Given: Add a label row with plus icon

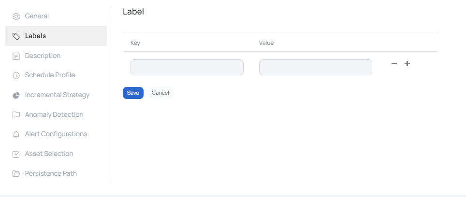Looking at the screenshot, I should (407, 63).
